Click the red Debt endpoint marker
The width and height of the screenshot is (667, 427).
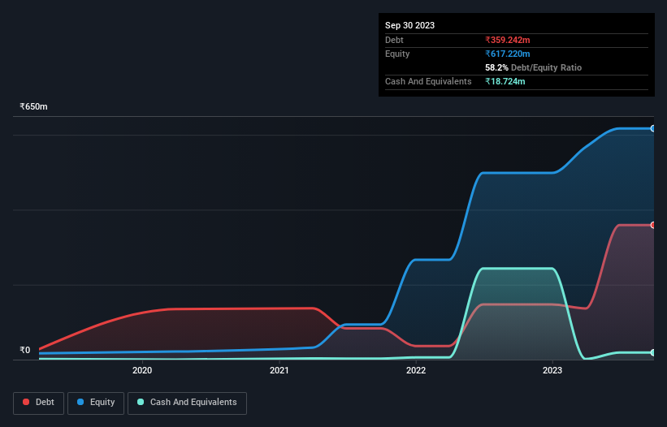pos(653,225)
